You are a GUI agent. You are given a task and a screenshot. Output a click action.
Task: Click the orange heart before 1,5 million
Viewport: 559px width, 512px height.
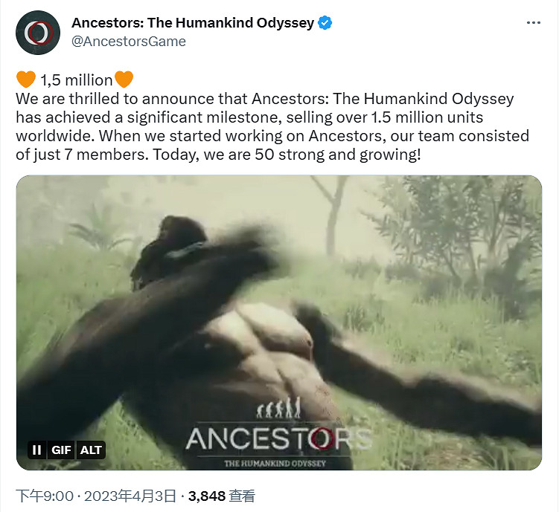[26, 80]
